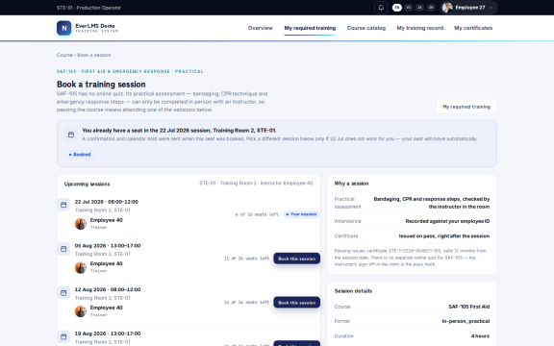Click the Employee 27 profile picture
Screen dimensions: 554x346
coord(447,8)
